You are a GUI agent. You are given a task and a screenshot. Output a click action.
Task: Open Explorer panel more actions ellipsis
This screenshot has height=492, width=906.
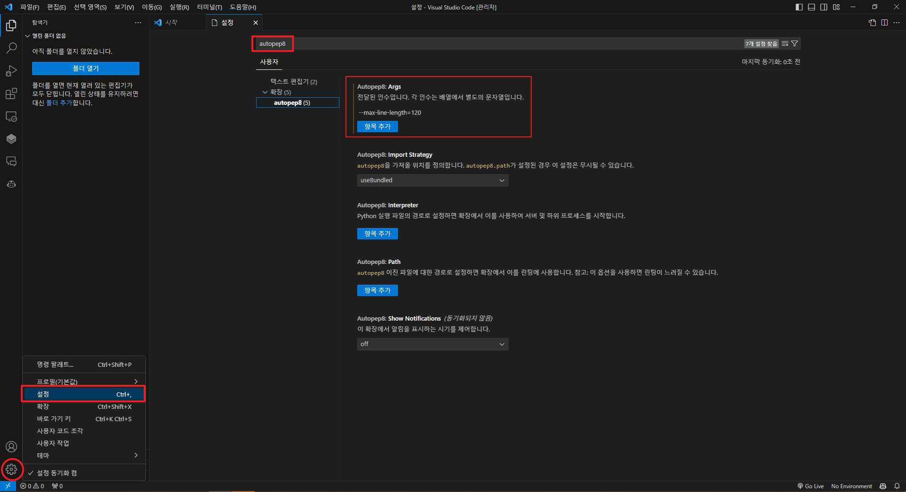[138, 23]
